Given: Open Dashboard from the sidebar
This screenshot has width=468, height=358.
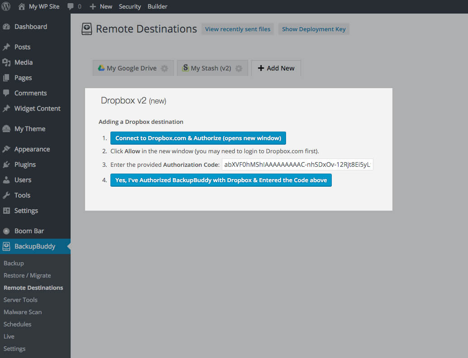Looking at the screenshot, I should point(31,27).
